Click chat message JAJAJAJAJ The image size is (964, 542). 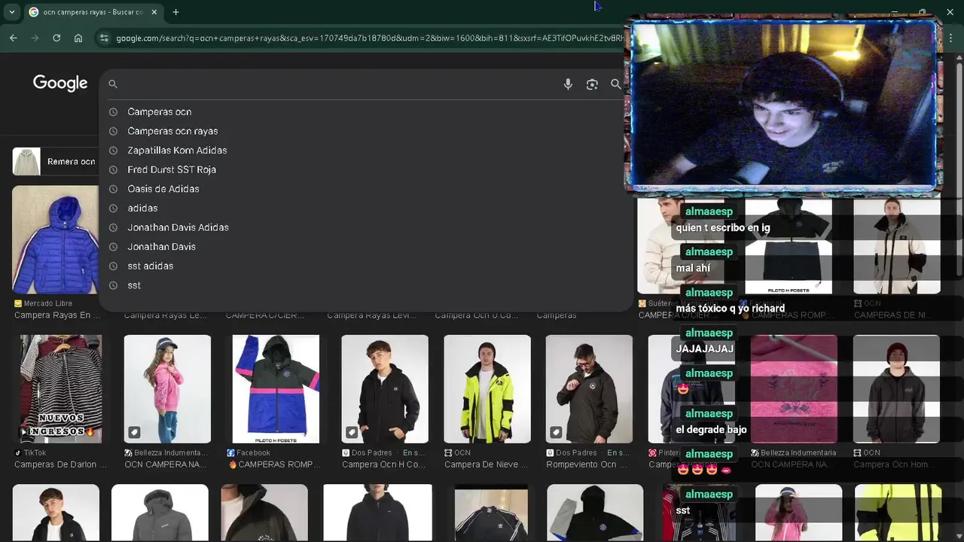[x=704, y=349]
